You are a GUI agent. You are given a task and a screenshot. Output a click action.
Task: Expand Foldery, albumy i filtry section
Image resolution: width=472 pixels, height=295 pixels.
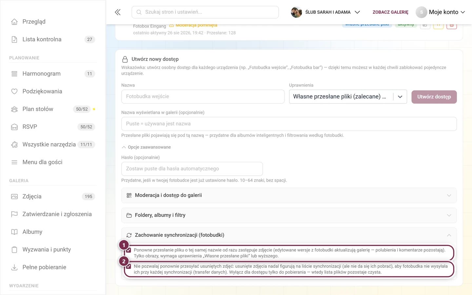pos(289,215)
